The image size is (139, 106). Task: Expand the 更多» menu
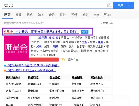coord(108,15)
